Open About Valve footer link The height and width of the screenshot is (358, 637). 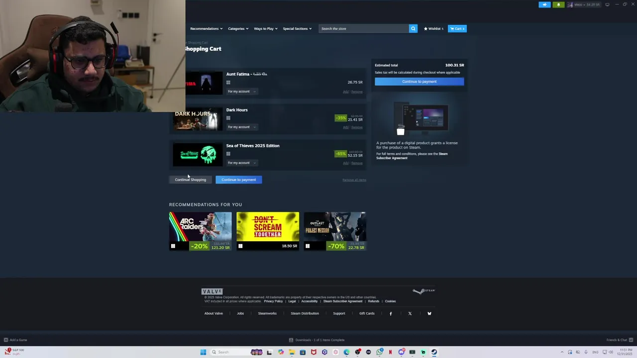coord(213,313)
